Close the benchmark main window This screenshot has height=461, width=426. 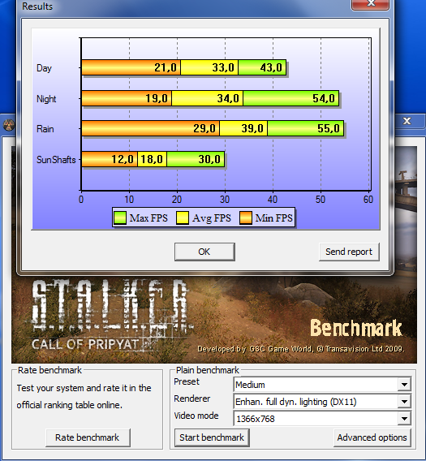coord(407,121)
